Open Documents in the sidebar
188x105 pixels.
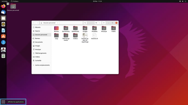tap(42, 42)
